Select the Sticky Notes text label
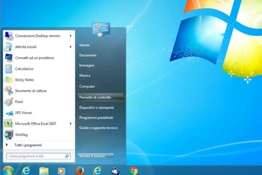The width and height of the screenshot is (262, 175). (x=24, y=80)
